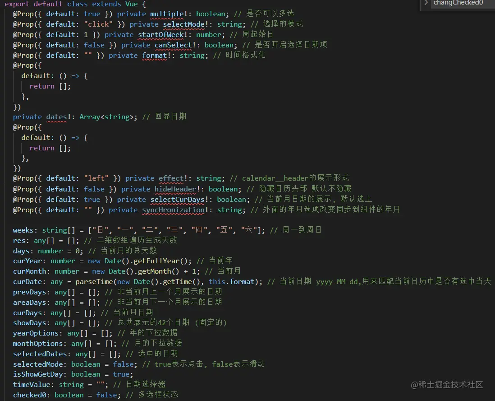The height and width of the screenshot is (401, 495).
Task: Click the "click" string literal
Action: [98, 24]
